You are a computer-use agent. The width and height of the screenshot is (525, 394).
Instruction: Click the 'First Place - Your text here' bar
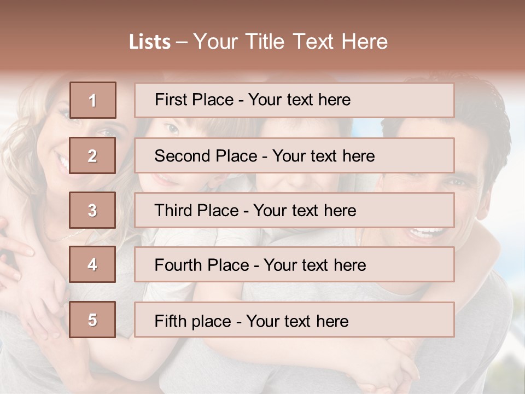(x=294, y=100)
